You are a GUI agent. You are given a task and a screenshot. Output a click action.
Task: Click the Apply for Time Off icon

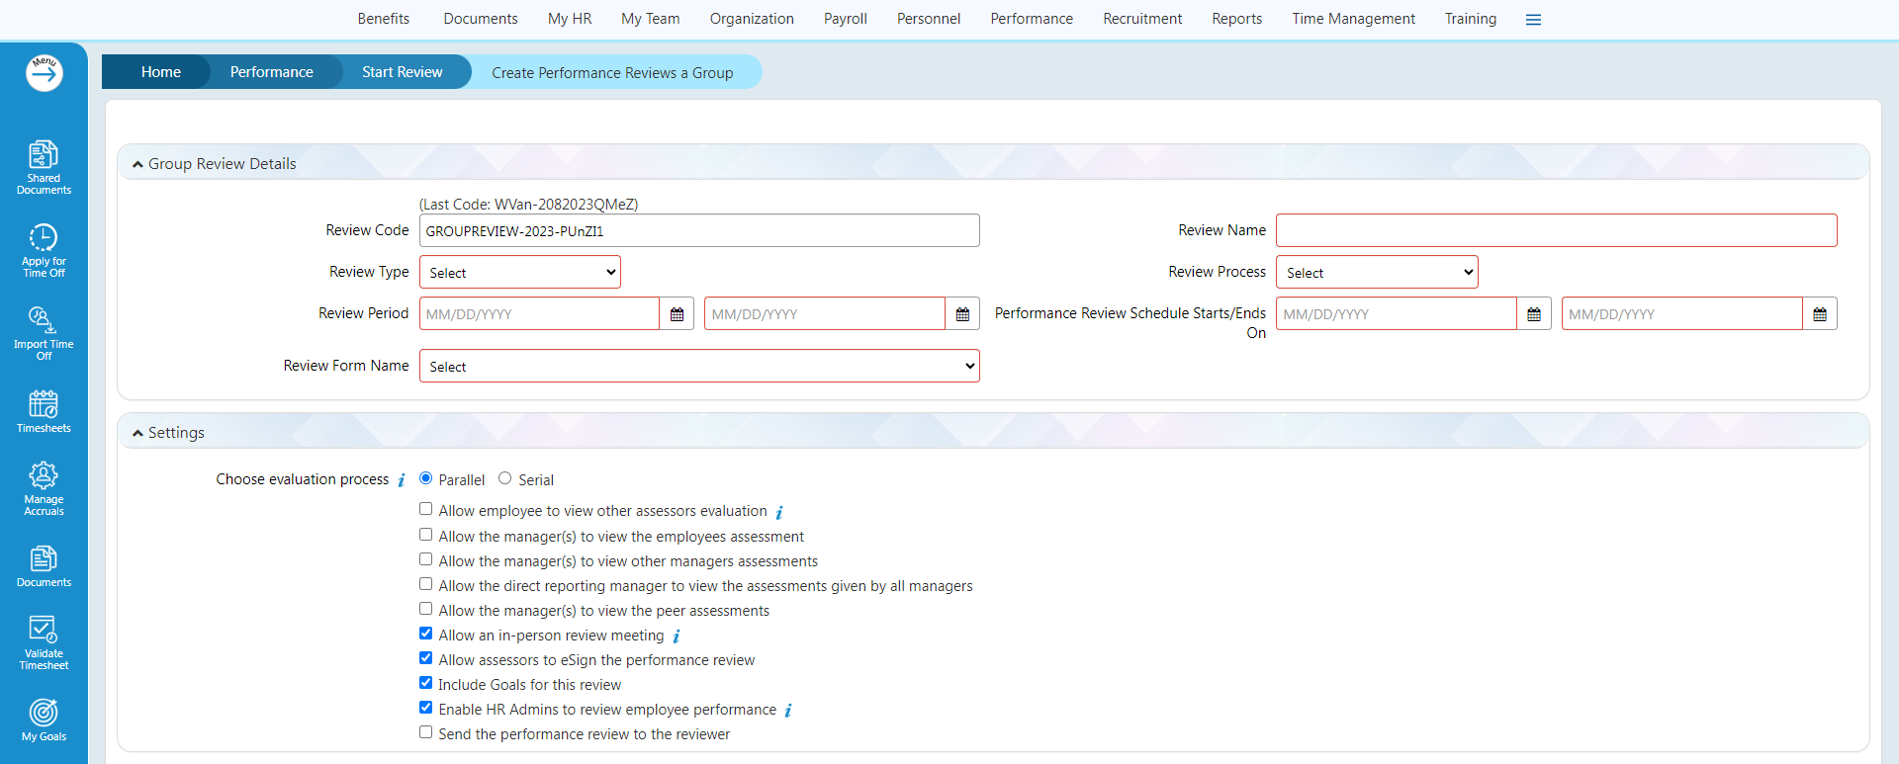pos(44,238)
